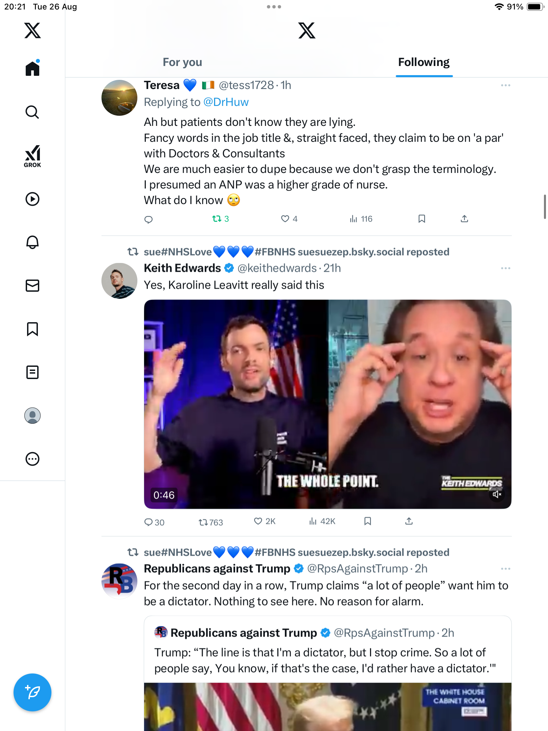548x731 pixels.
Task: Switch to the For you tab
Action: coord(182,62)
